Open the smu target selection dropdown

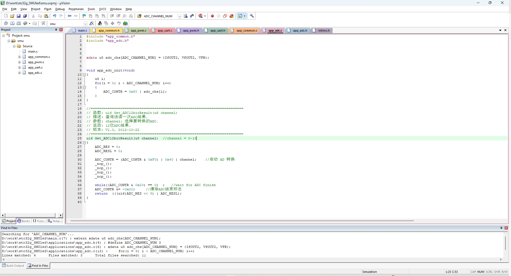(x=85, y=24)
